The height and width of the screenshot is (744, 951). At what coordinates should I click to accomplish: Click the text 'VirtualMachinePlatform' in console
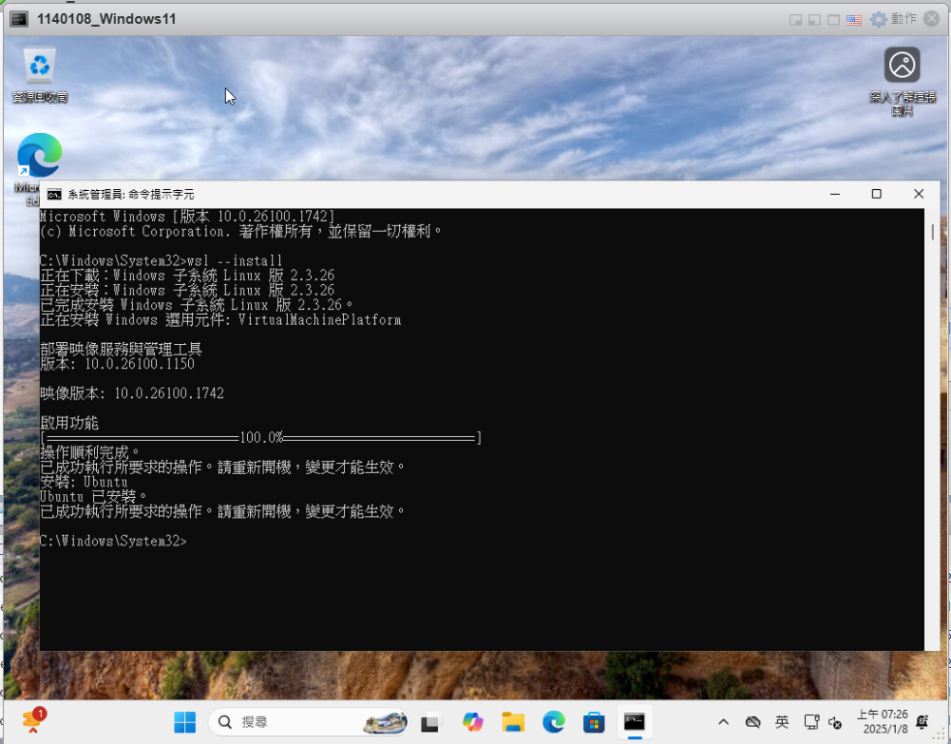(x=319, y=320)
